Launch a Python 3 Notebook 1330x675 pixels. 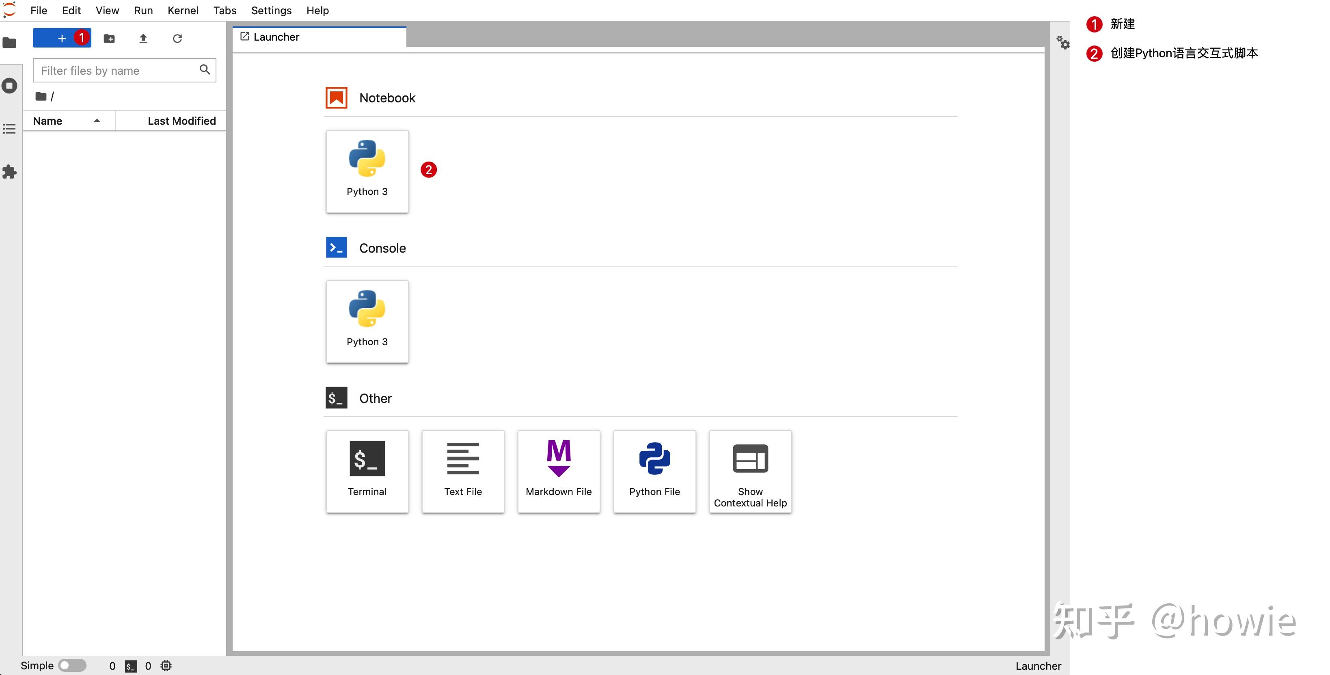[367, 171]
